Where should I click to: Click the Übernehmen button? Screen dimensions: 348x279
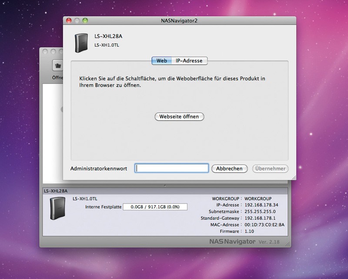[270, 168]
